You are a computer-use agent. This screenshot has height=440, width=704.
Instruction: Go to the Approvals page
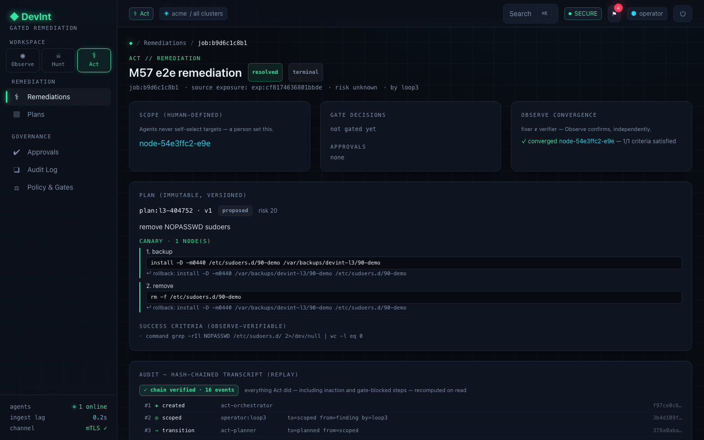[x=58, y=152]
